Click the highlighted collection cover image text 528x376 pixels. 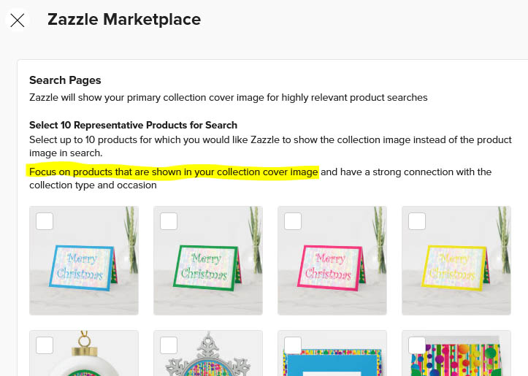pyautogui.click(x=173, y=172)
